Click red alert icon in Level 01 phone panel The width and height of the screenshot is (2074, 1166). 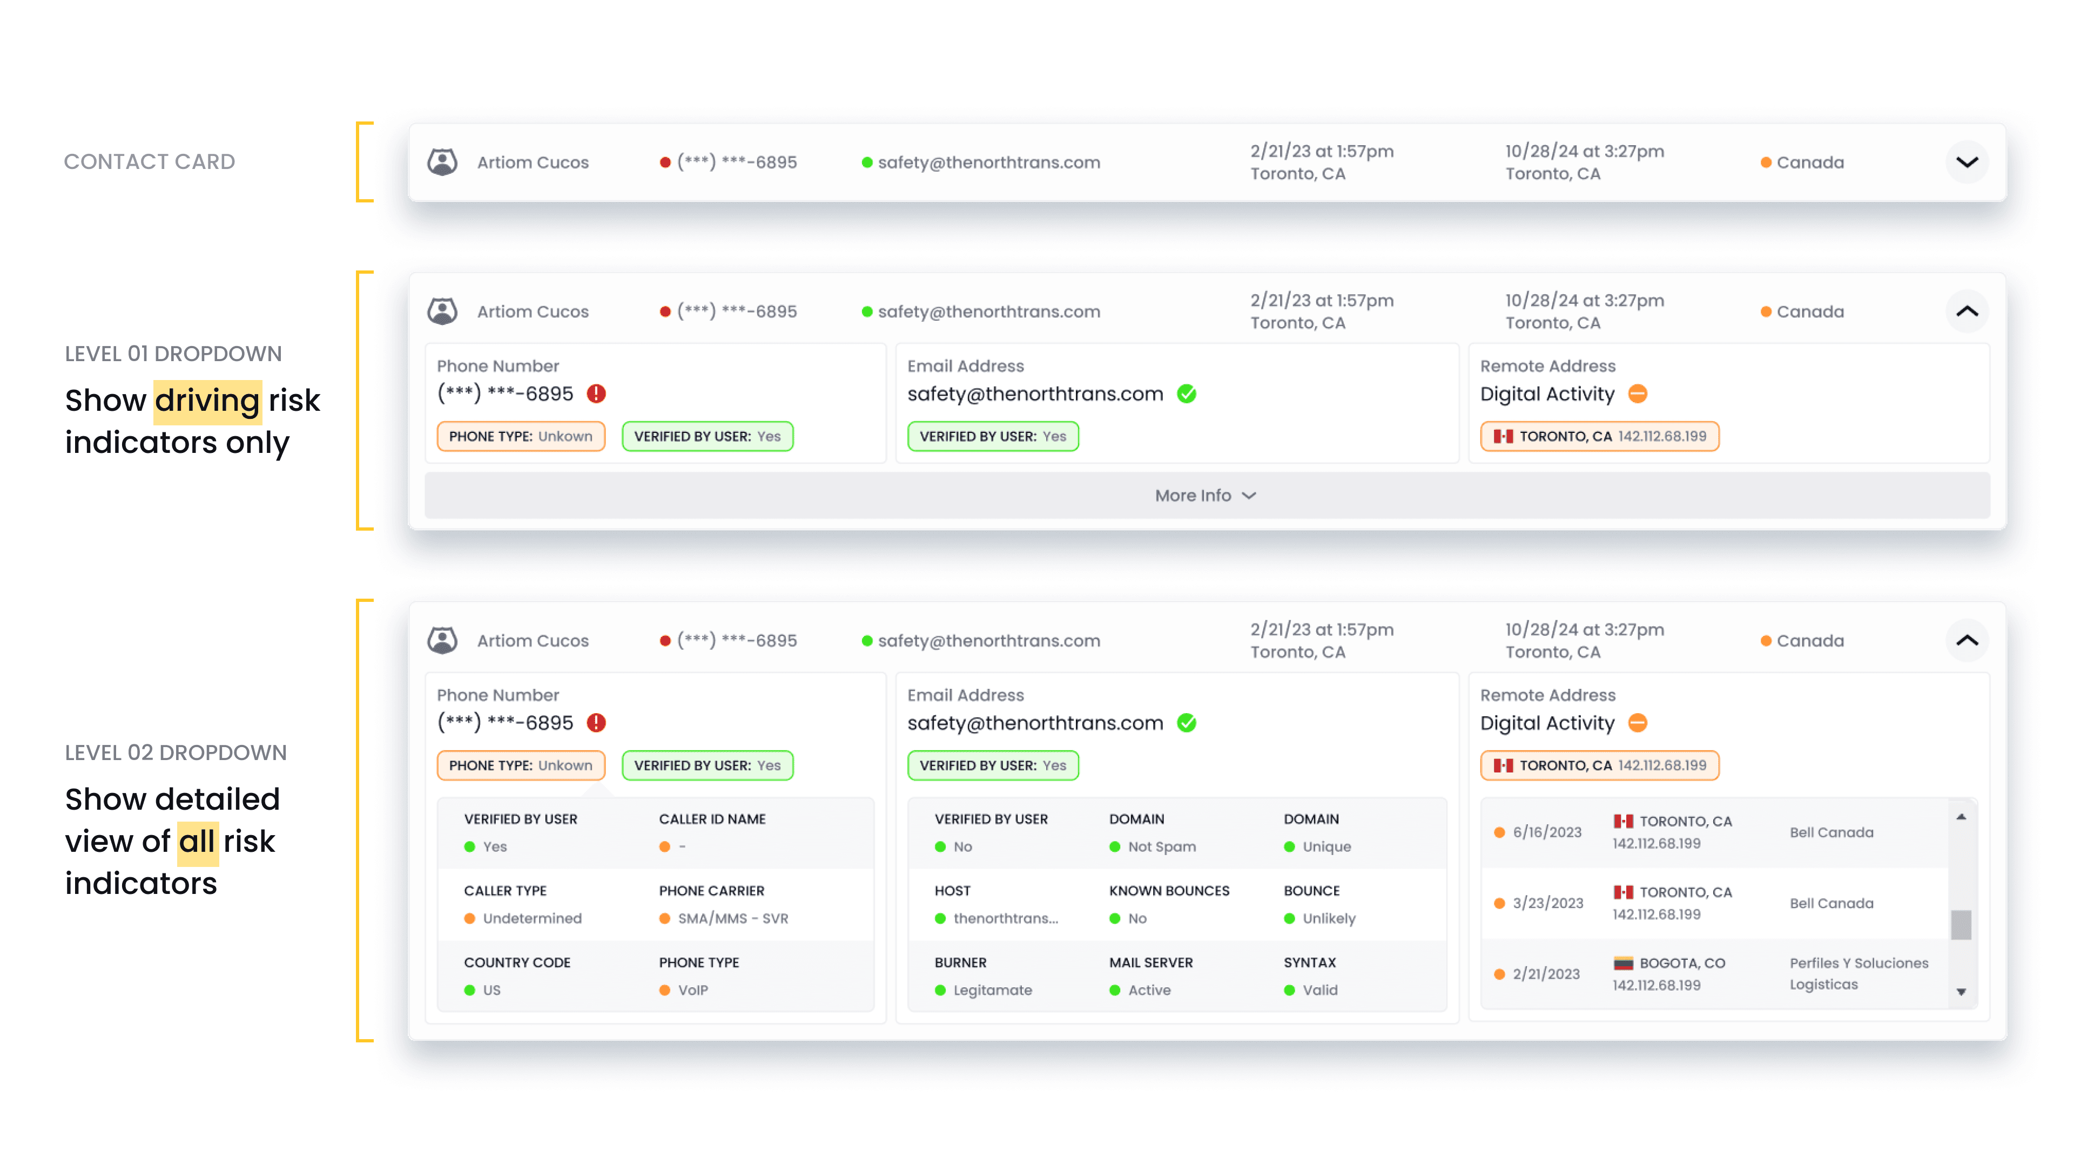(x=596, y=394)
